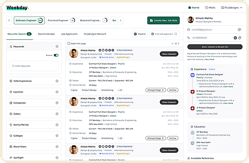Viewport: 249px width, 163px height.
Task: Select the Frontend Engineer job role
Action: (61, 20)
